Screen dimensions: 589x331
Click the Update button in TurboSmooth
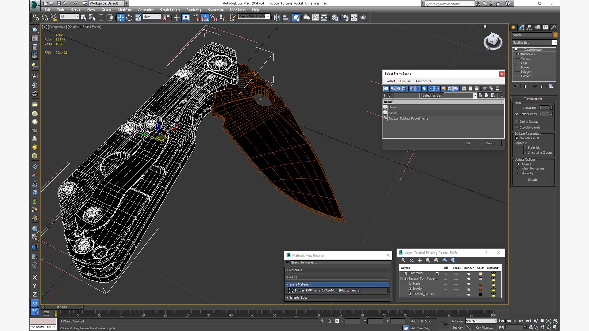click(x=533, y=180)
